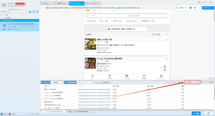Close the detail page tab at bottom
The image size is (215, 116).
click(x=90, y=112)
